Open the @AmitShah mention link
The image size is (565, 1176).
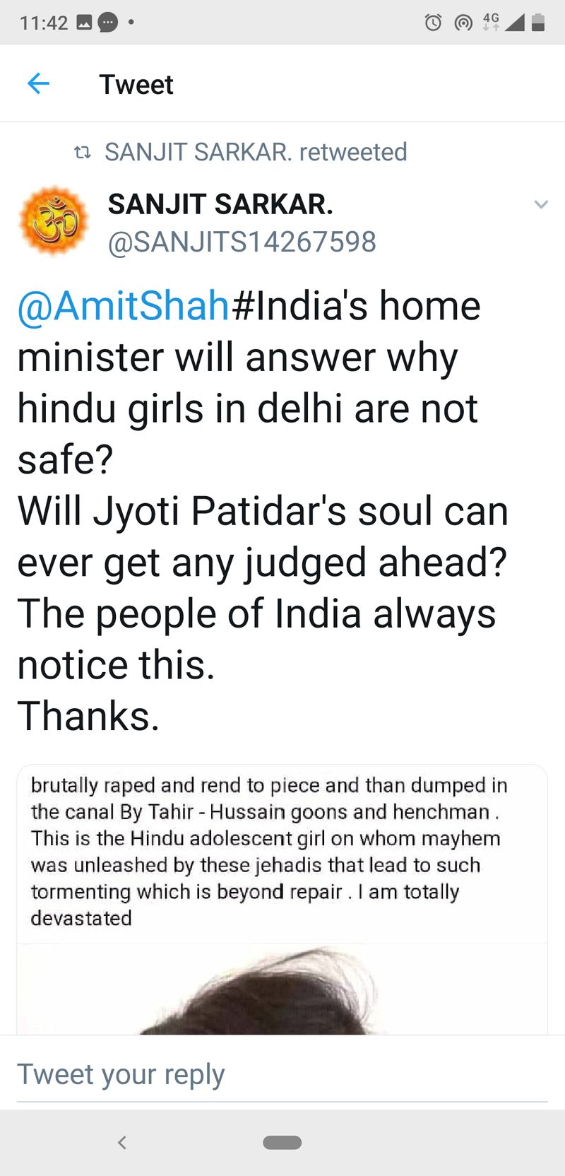coord(124,307)
